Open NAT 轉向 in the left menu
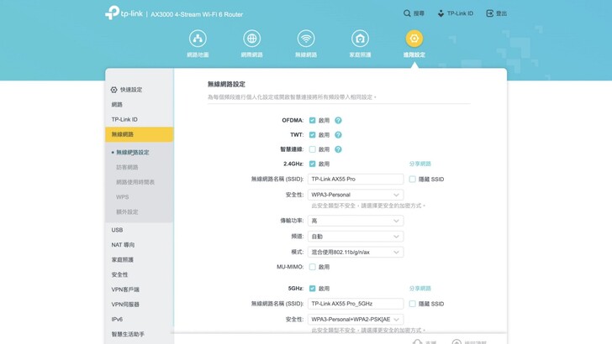Screen dimensions: 612x344 124,245
